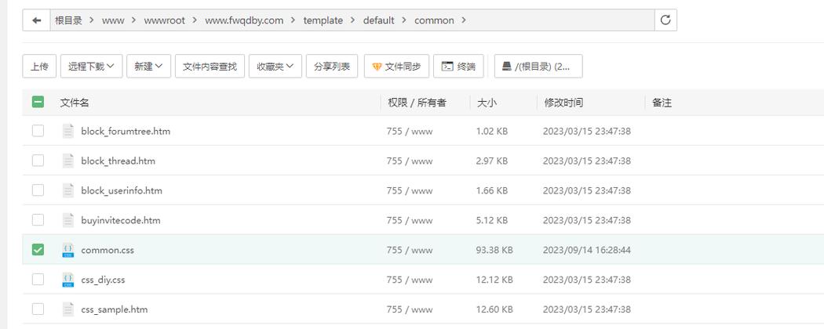The height and width of the screenshot is (329, 824).
Task: Click the block_thread.htm file icon
Action: [x=68, y=161]
